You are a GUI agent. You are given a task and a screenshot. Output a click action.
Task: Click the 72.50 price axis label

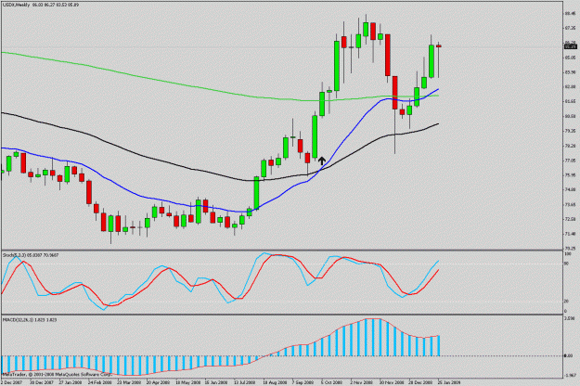(571, 219)
